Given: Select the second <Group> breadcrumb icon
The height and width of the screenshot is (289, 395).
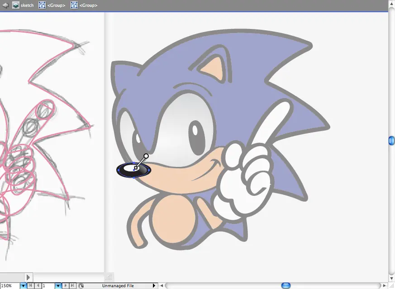Looking at the screenshot, I should tap(74, 5).
